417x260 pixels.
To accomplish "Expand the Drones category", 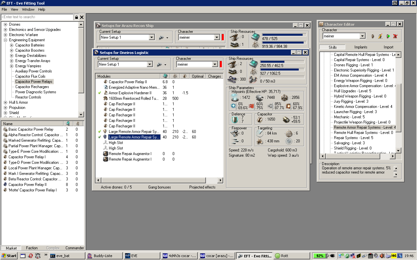I will pyautogui.click(x=5, y=24).
